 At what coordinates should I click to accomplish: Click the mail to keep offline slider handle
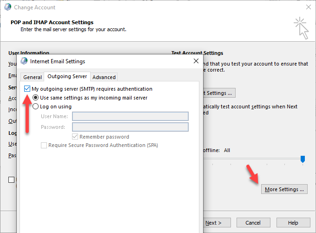click(303, 159)
